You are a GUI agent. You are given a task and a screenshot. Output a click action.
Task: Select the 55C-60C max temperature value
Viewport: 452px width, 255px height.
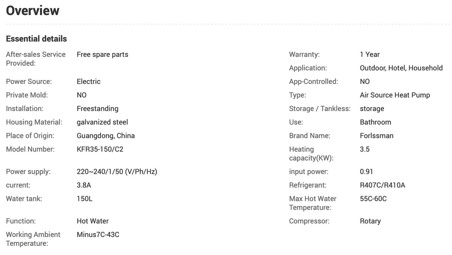click(373, 199)
